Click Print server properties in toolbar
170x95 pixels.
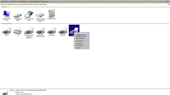34,2
